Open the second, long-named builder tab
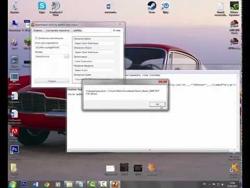250x188 pixels. coord(57,30)
